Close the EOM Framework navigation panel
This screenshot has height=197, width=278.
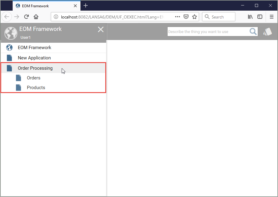101,29
